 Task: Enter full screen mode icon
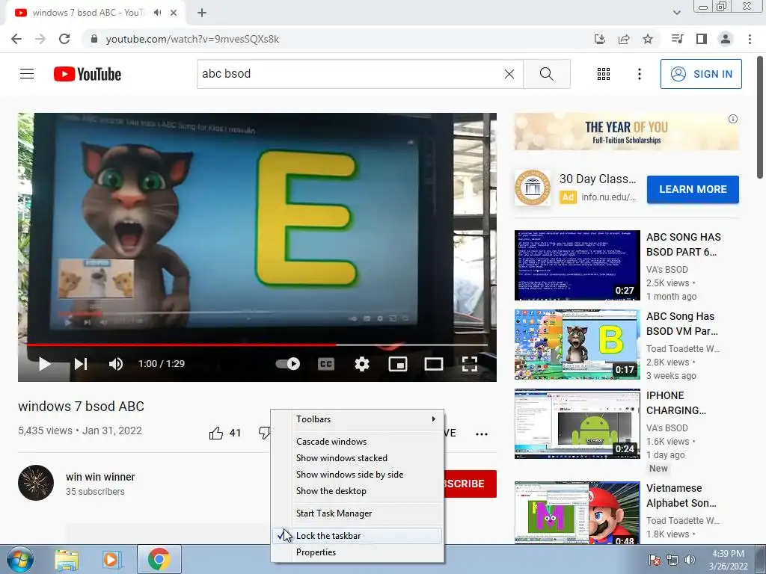coord(470,364)
